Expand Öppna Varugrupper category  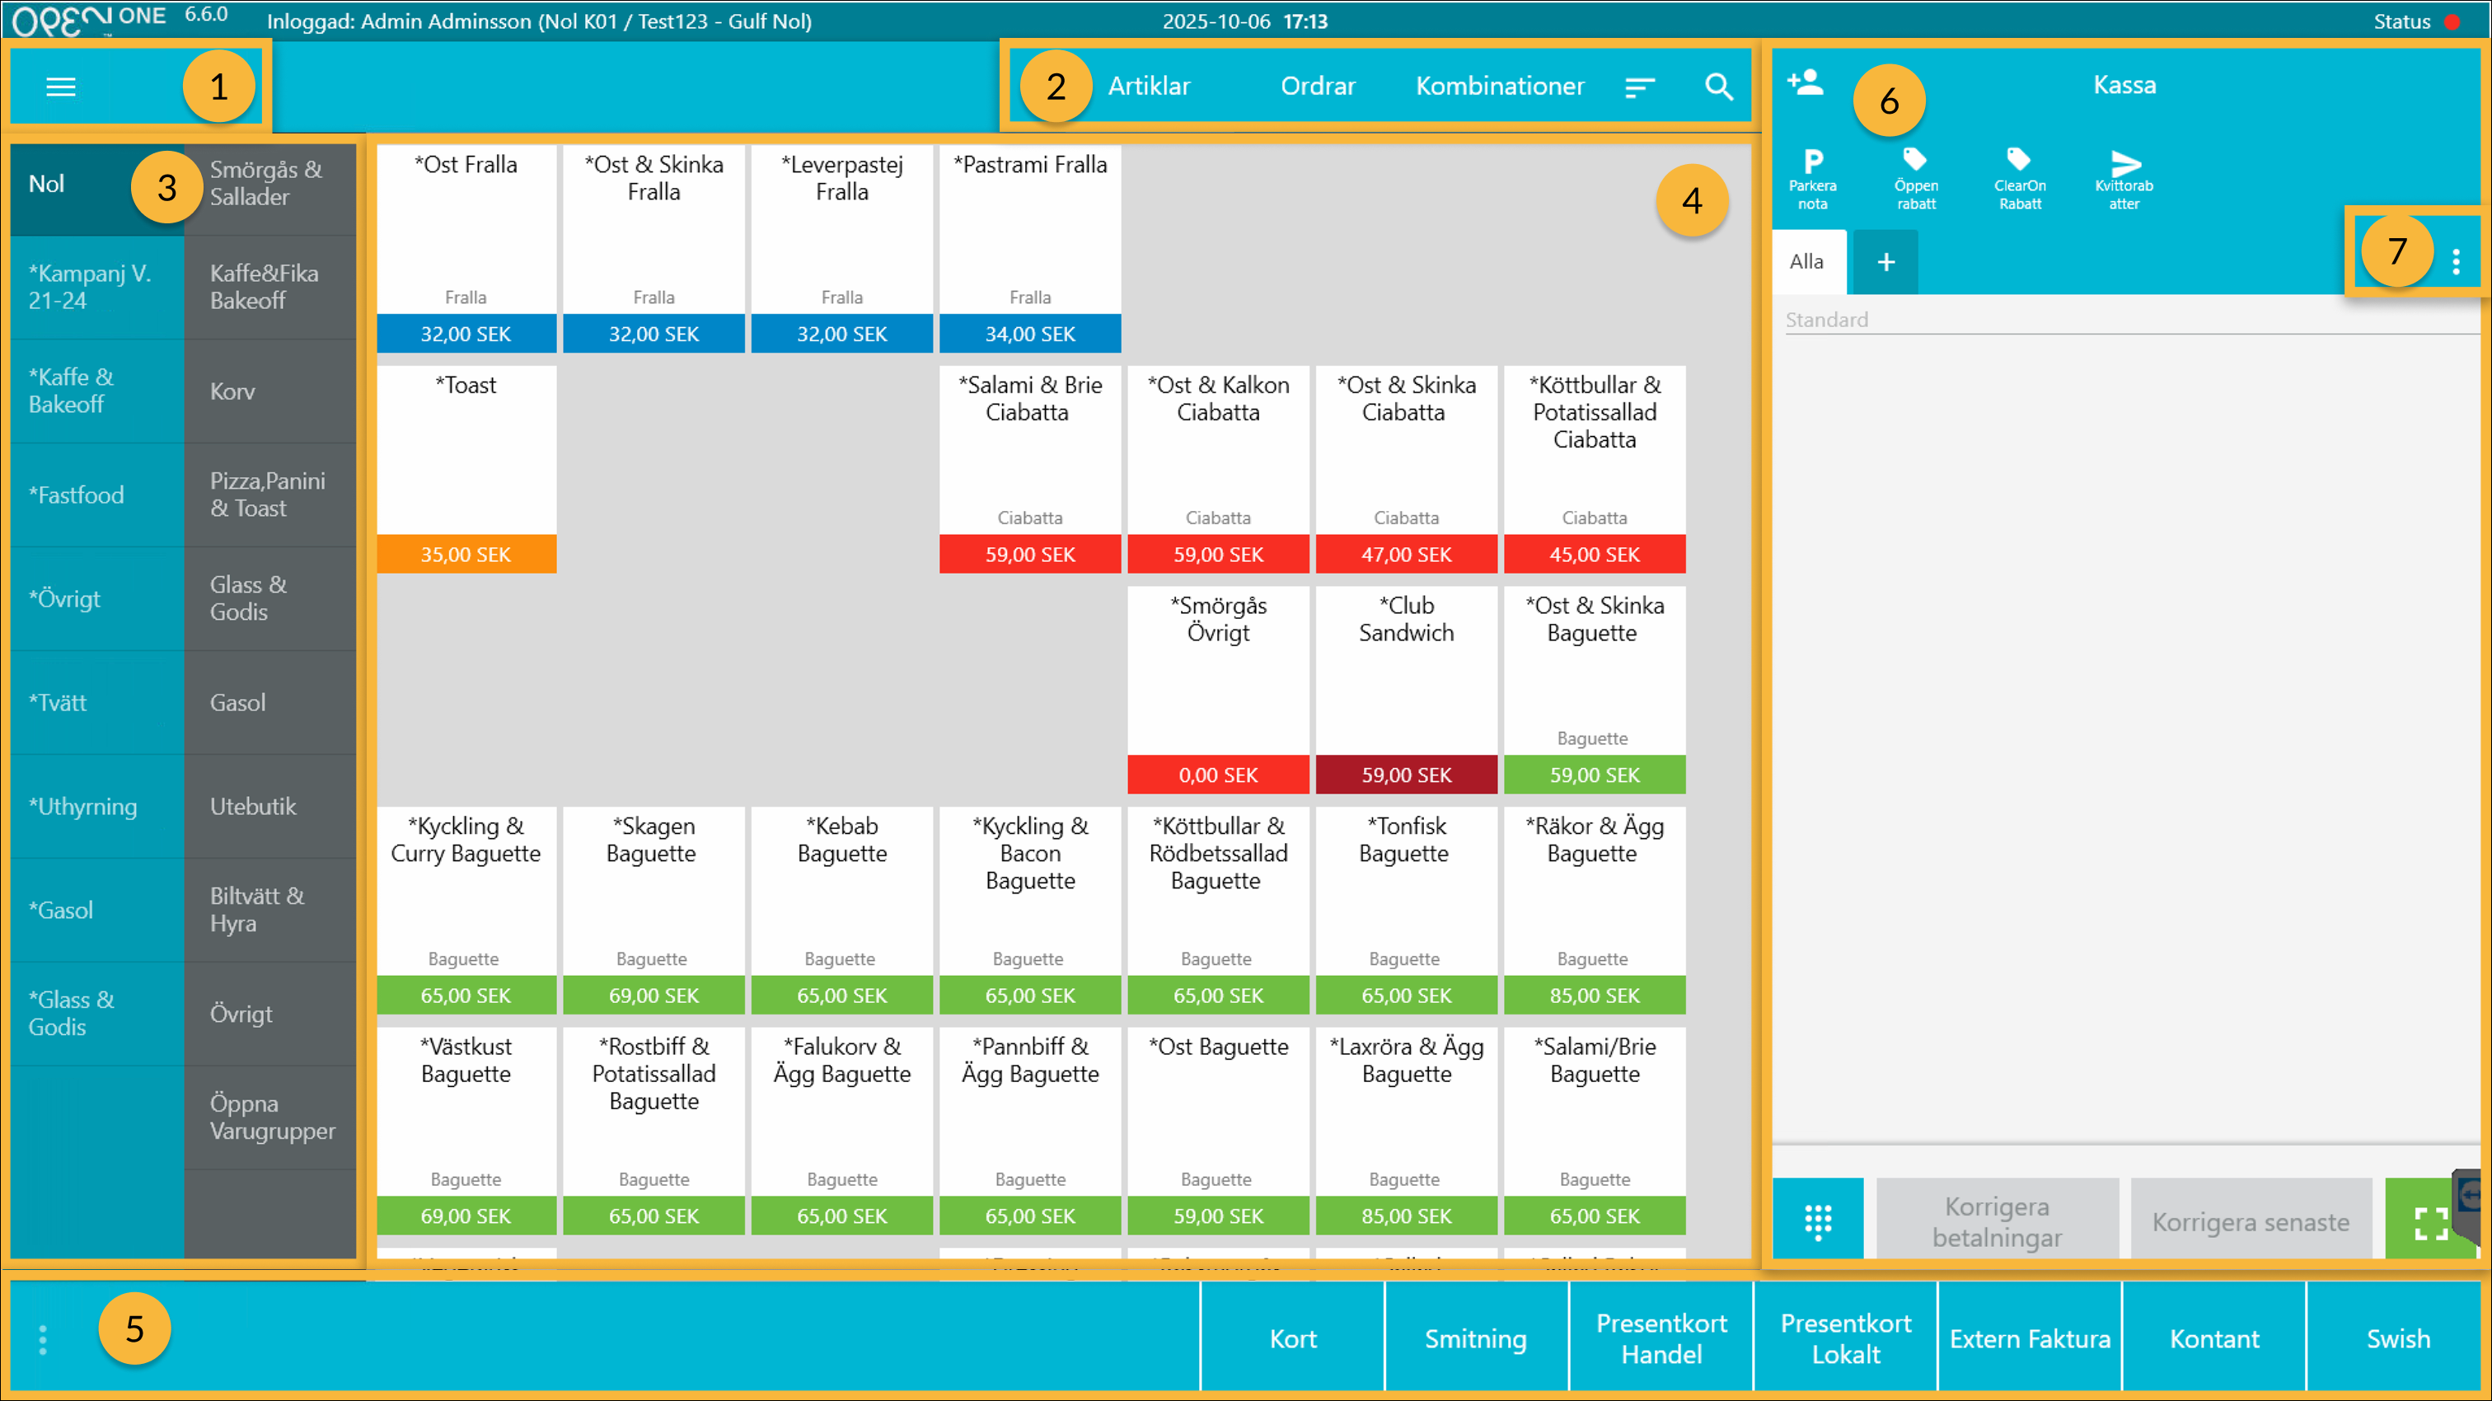coord(272,1117)
